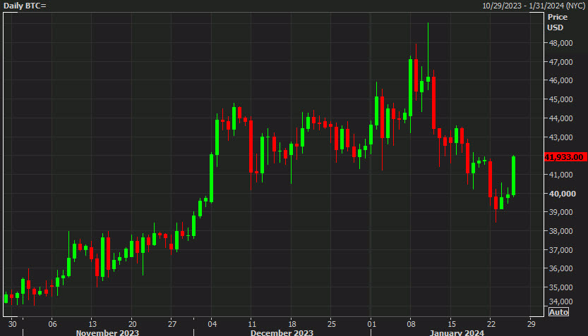
Task: Click the Daily BTC= chart title
Action: pyautogui.click(x=25, y=6)
